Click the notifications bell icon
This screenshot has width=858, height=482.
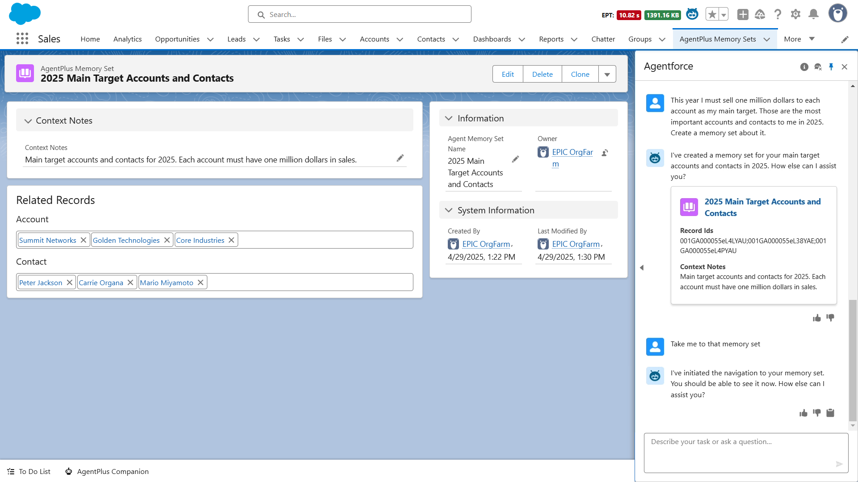point(813,14)
